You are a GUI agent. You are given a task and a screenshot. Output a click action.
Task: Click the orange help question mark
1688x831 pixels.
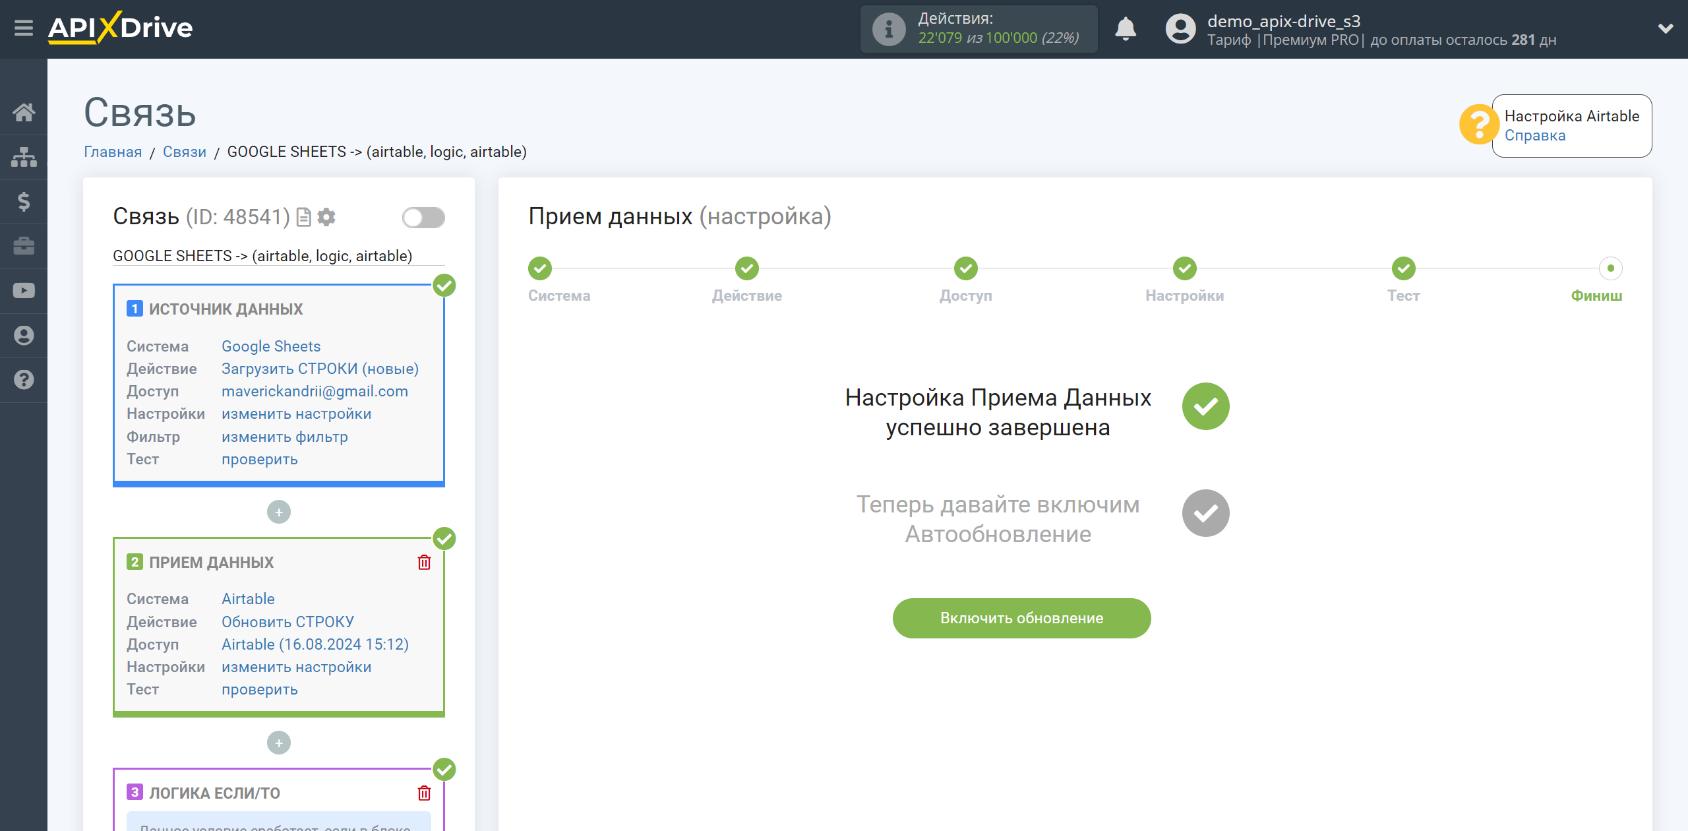pos(1479,125)
